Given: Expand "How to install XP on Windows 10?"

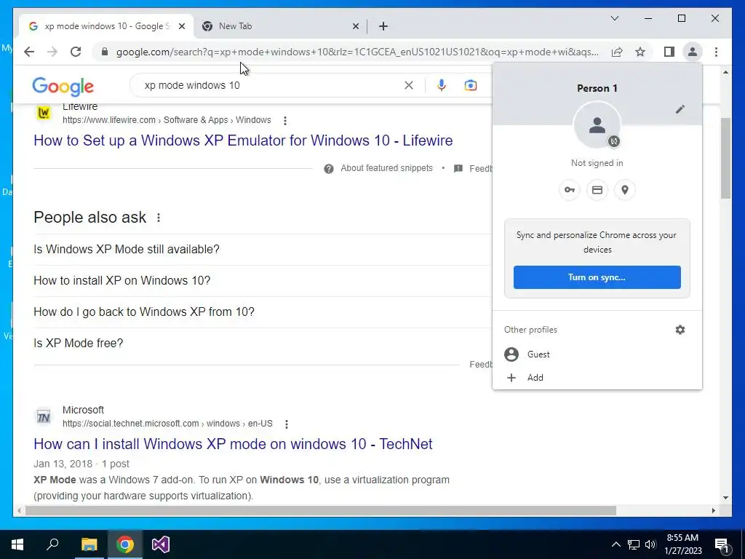Looking at the screenshot, I should [262, 280].
